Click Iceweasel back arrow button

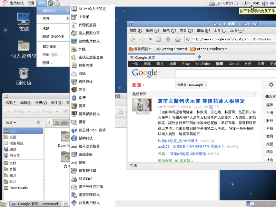(x=132, y=39)
